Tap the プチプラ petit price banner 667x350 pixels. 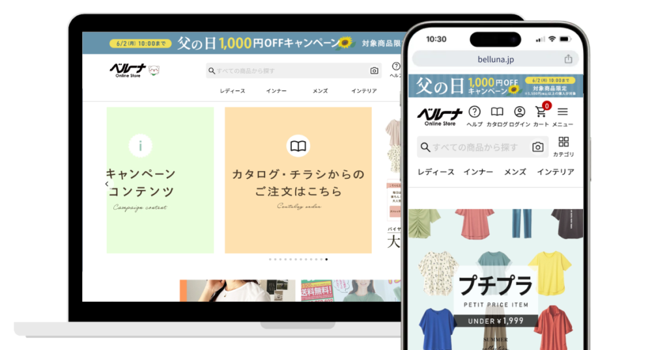(x=496, y=280)
